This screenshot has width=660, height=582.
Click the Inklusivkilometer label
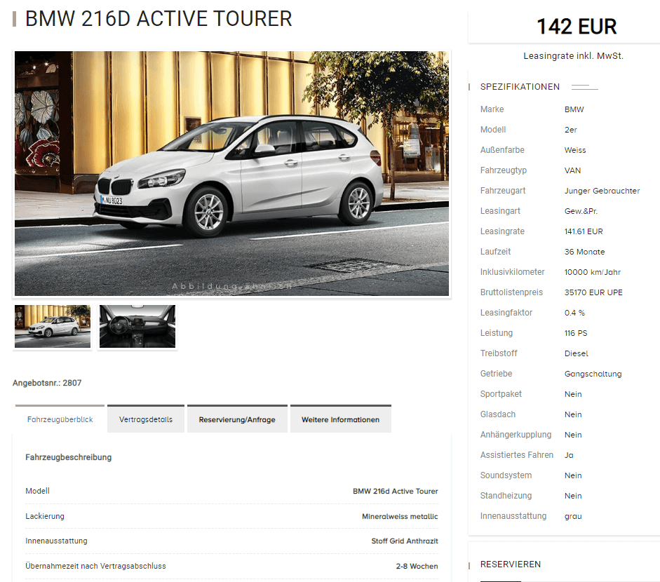click(x=512, y=272)
